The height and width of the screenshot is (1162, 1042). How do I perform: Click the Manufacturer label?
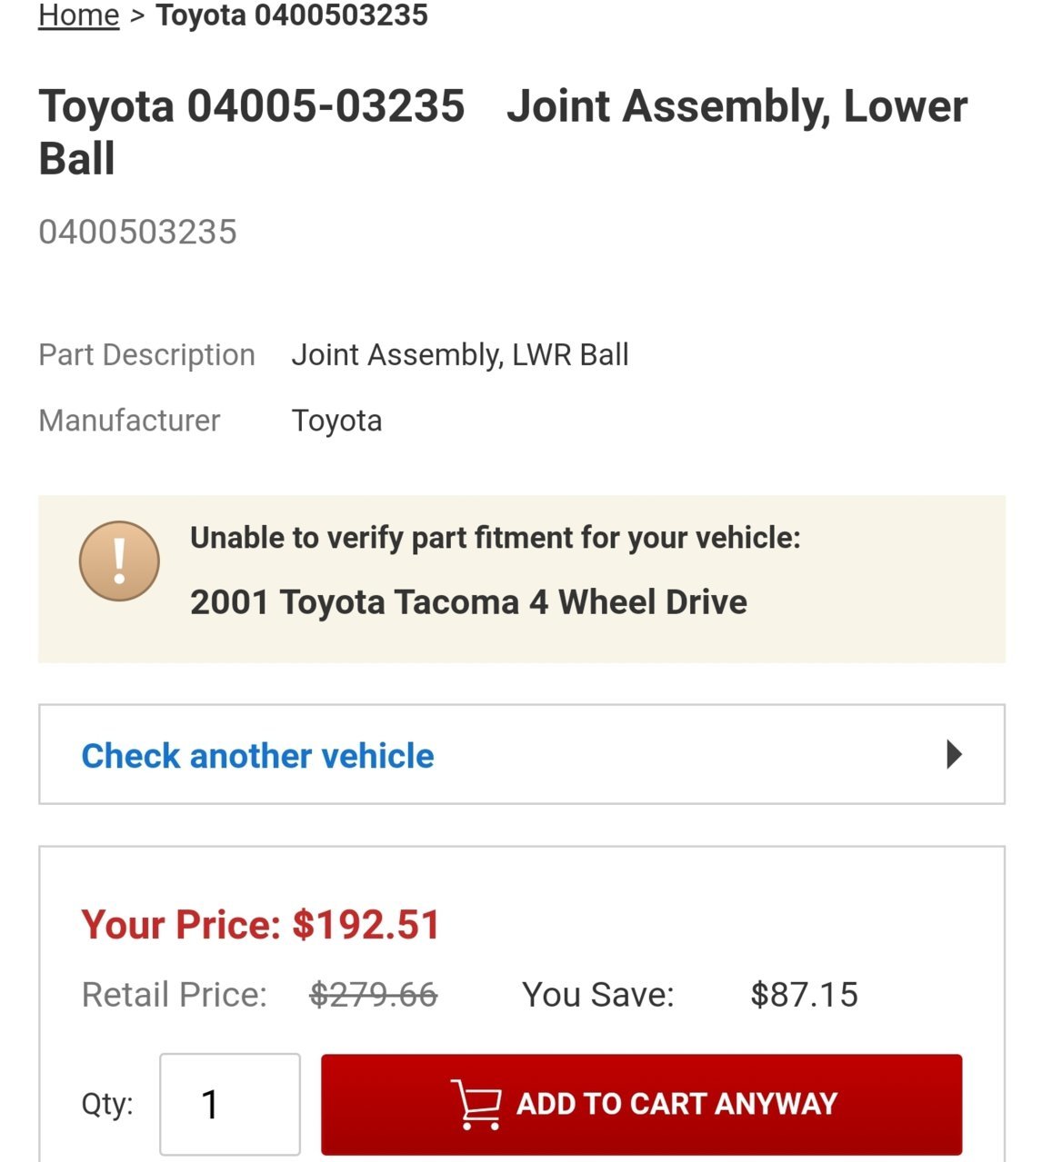point(129,421)
